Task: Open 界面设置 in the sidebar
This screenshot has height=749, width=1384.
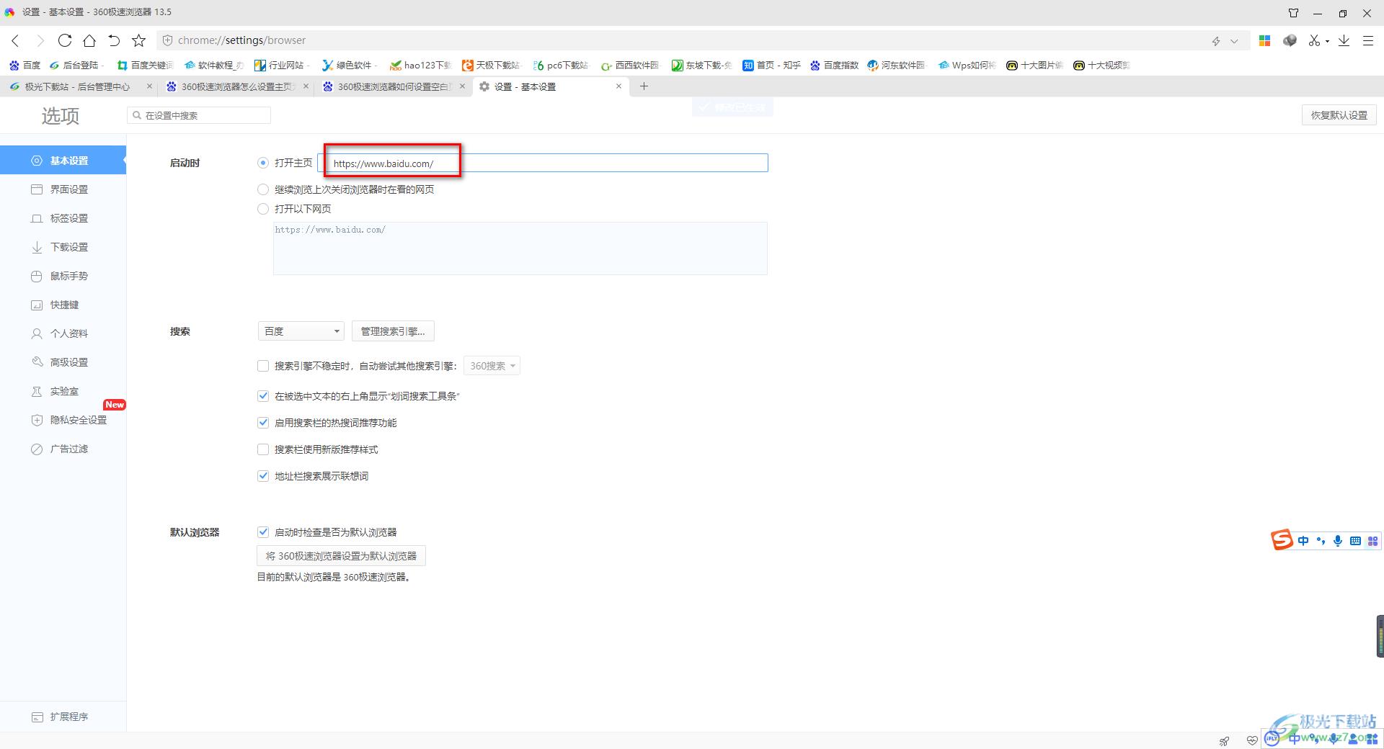Action: [x=63, y=189]
